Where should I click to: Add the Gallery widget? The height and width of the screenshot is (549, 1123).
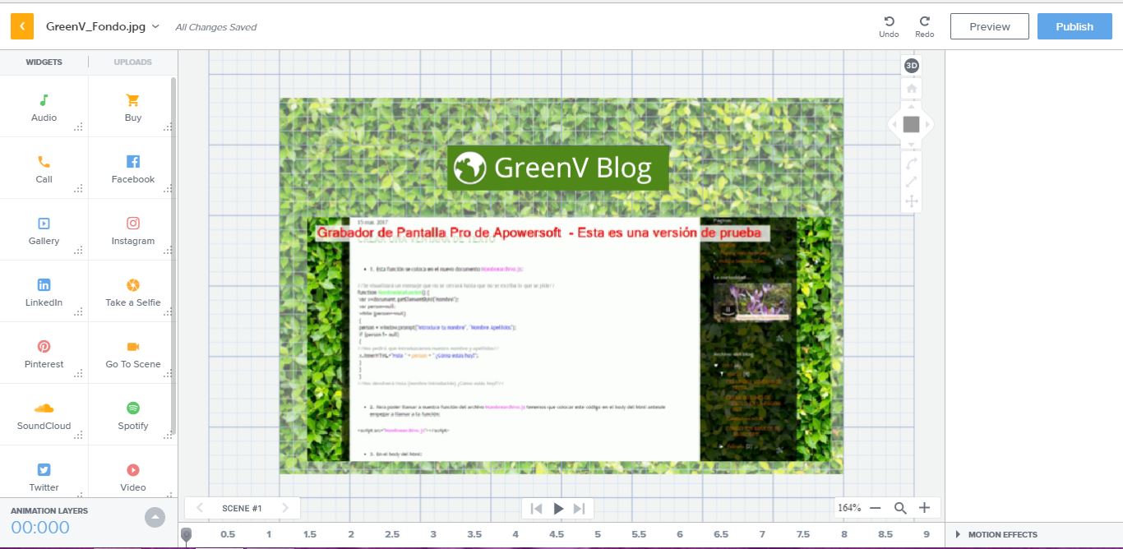click(44, 230)
